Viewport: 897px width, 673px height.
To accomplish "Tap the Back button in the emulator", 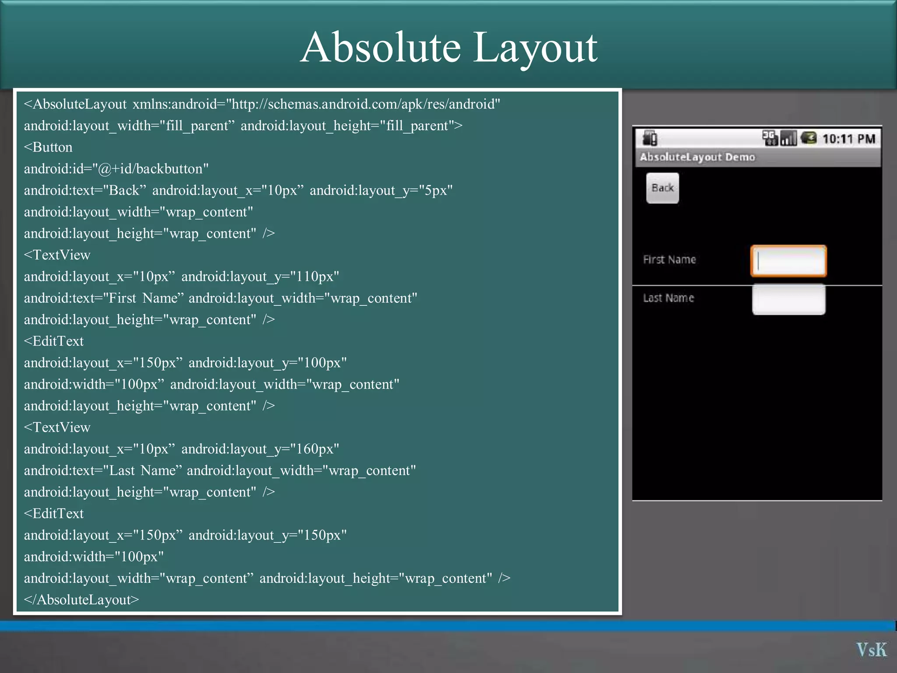I will point(662,188).
